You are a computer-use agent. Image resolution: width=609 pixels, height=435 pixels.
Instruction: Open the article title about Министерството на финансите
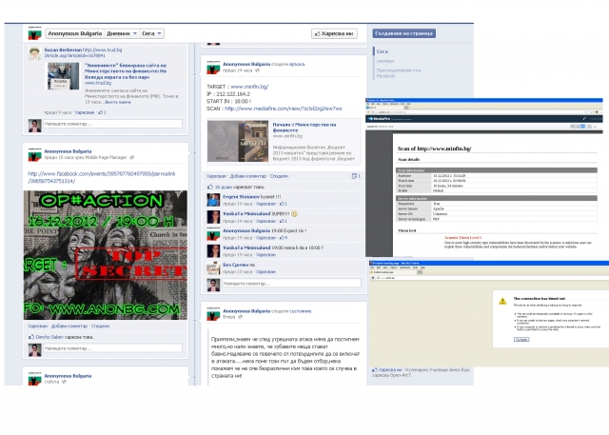coord(126,71)
